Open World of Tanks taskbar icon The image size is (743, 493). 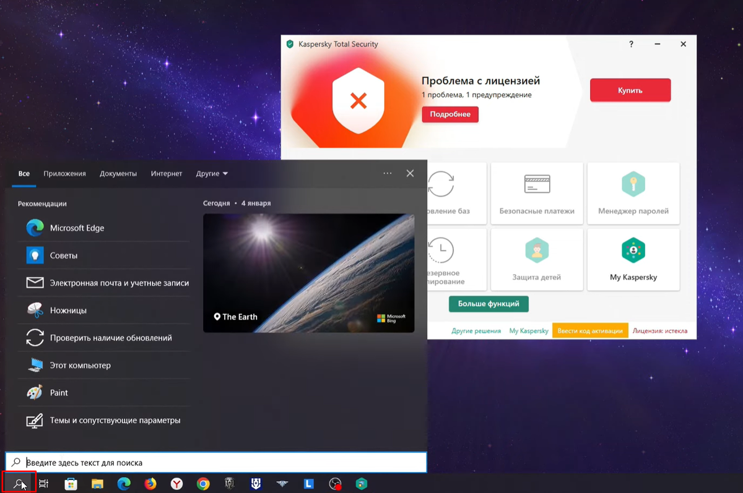click(230, 484)
